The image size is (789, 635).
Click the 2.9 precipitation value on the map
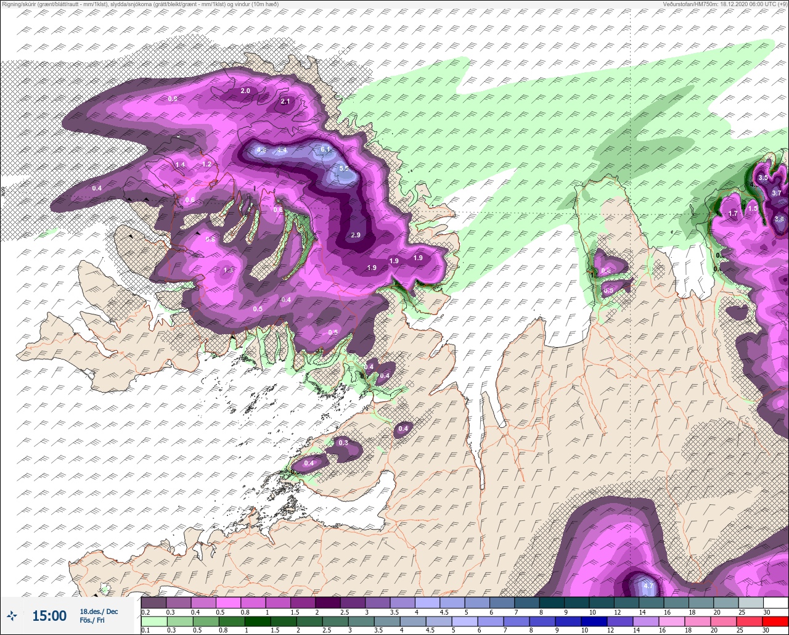pos(355,235)
